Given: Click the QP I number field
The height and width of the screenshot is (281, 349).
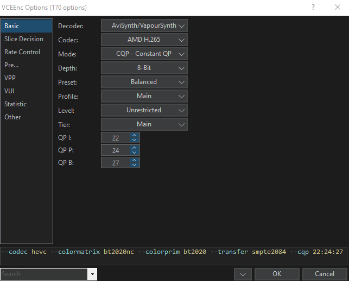Looking at the screenshot, I should pos(116,138).
